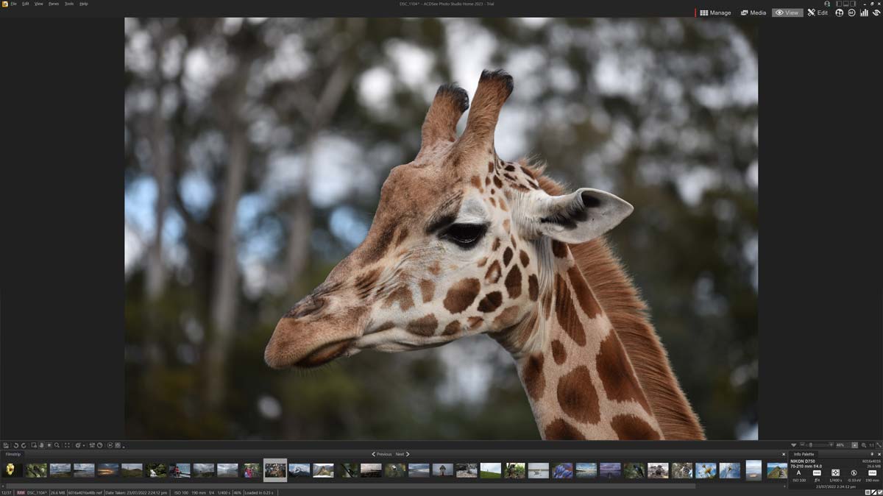
Task: Go to the Next image
Action: 403,454
